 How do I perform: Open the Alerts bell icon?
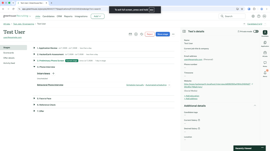tap(265, 74)
